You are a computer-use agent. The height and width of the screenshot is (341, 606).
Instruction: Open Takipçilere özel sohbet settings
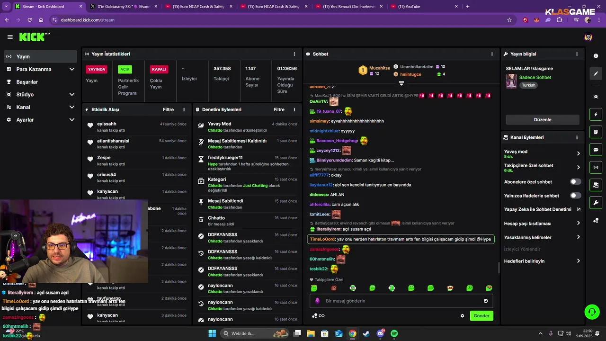542,168
